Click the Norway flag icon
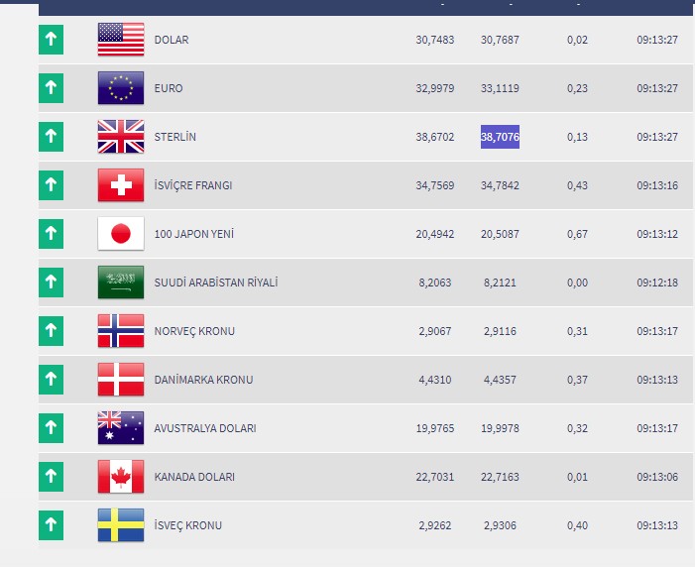 [121, 331]
